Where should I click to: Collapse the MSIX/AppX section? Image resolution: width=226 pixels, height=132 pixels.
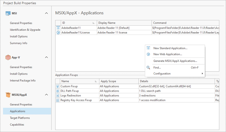(x=46, y=95)
